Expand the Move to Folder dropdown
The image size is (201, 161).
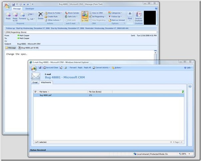point(54,13)
